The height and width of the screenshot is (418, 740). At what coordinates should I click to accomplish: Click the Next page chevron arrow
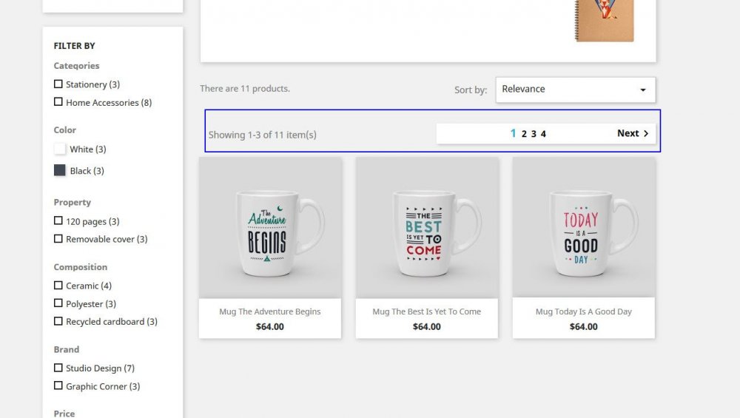[646, 133]
